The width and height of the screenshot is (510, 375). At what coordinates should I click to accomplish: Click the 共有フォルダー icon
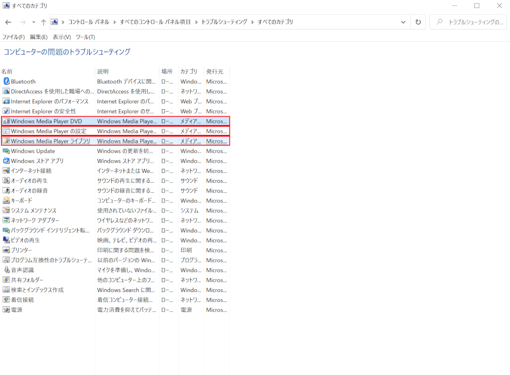6,280
